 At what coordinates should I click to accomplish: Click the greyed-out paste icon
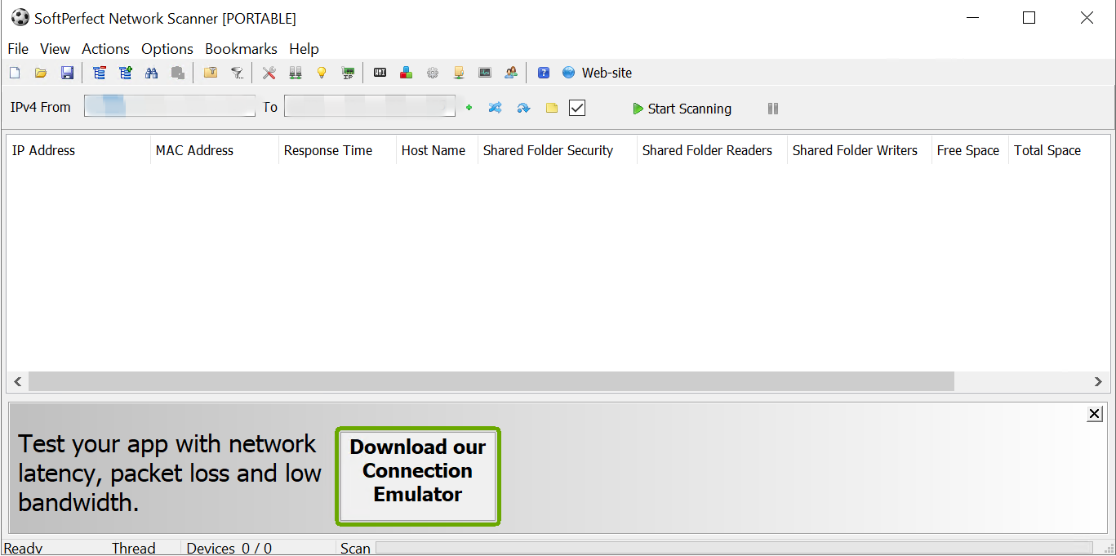point(177,73)
